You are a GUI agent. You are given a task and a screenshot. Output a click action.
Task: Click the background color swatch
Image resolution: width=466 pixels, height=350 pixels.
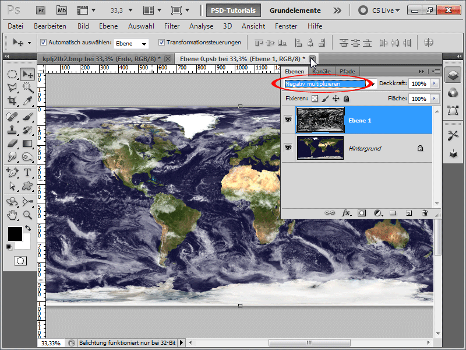coord(26,244)
